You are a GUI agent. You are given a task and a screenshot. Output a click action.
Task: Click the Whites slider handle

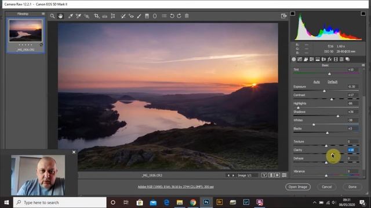point(314,124)
